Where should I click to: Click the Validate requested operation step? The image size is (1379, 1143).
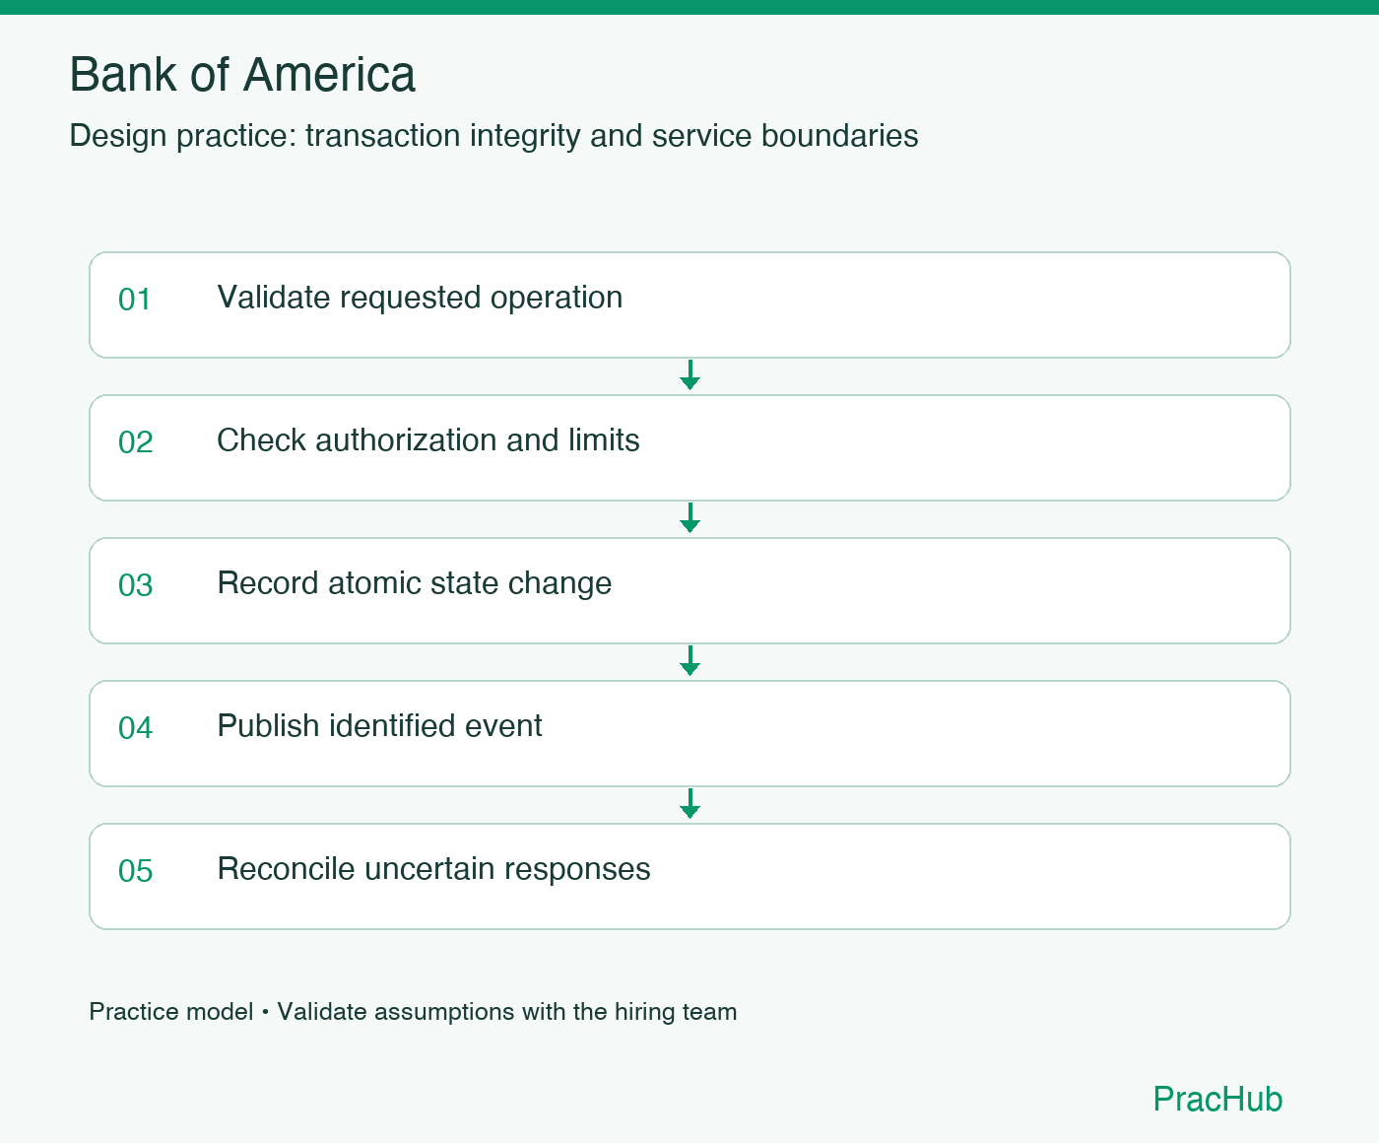pos(689,304)
